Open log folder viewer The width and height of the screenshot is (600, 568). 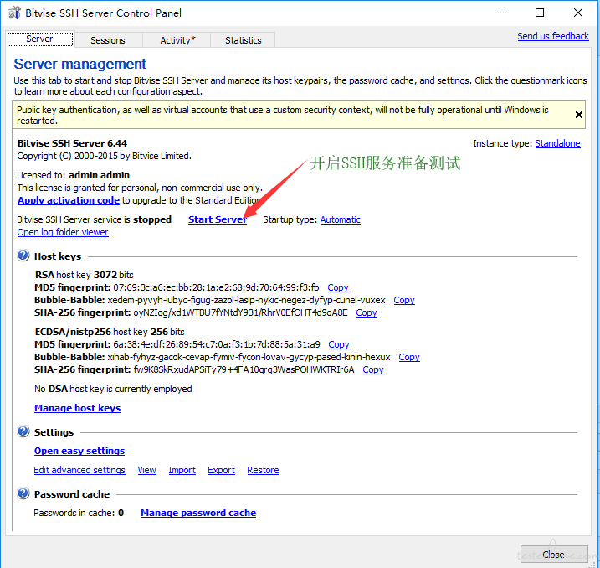63,232
